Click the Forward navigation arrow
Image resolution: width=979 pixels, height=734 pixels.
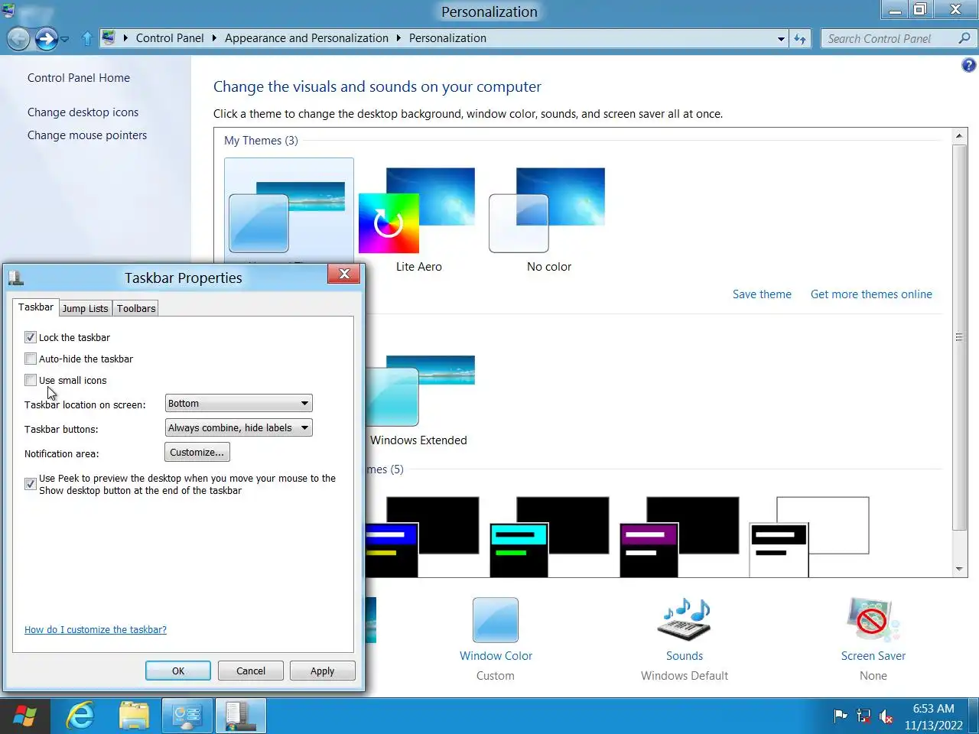click(x=46, y=38)
